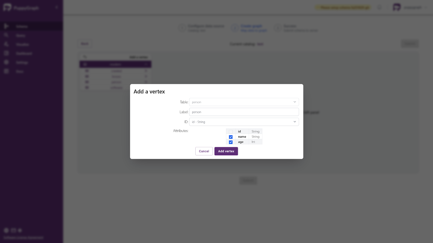Enable the id attribute checkbox
433x243 pixels.
point(231,132)
